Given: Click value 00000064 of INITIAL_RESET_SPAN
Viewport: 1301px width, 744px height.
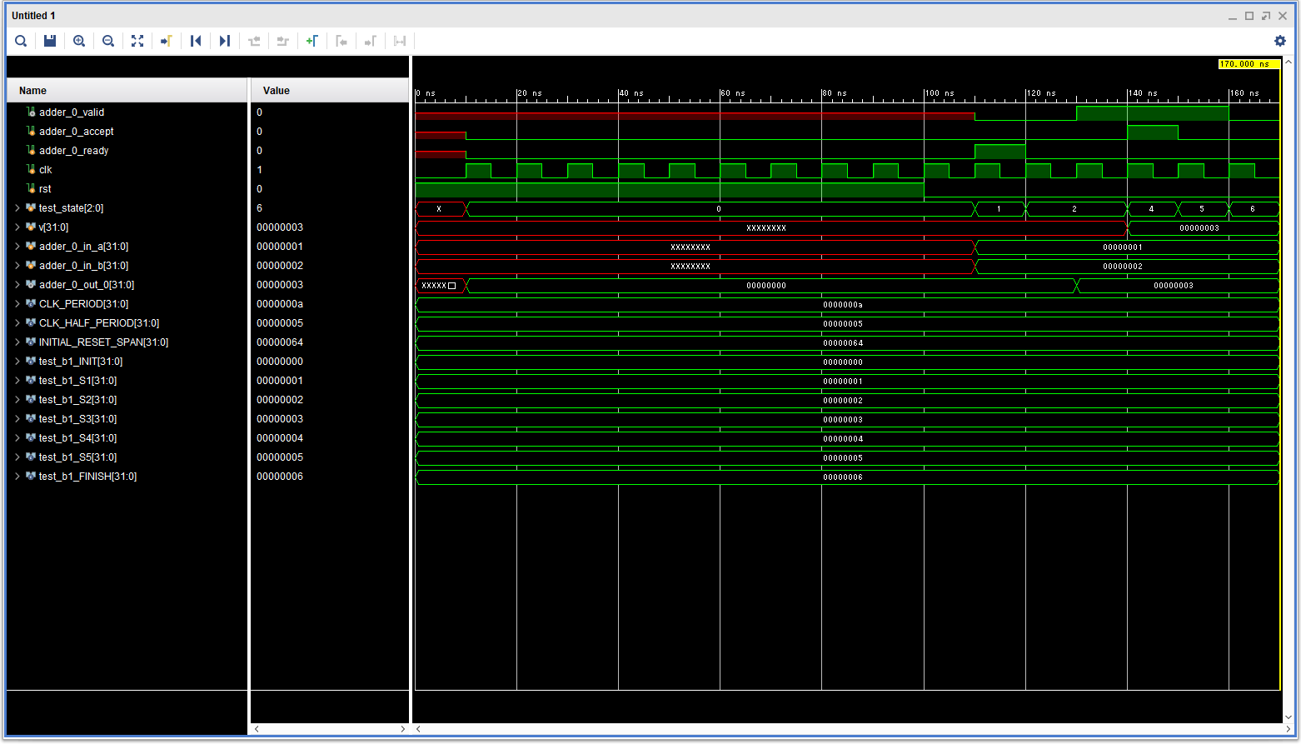Looking at the screenshot, I should click(x=280, y=342).
